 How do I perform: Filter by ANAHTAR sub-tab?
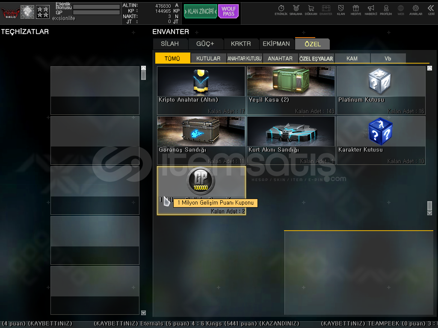(280, 59)
